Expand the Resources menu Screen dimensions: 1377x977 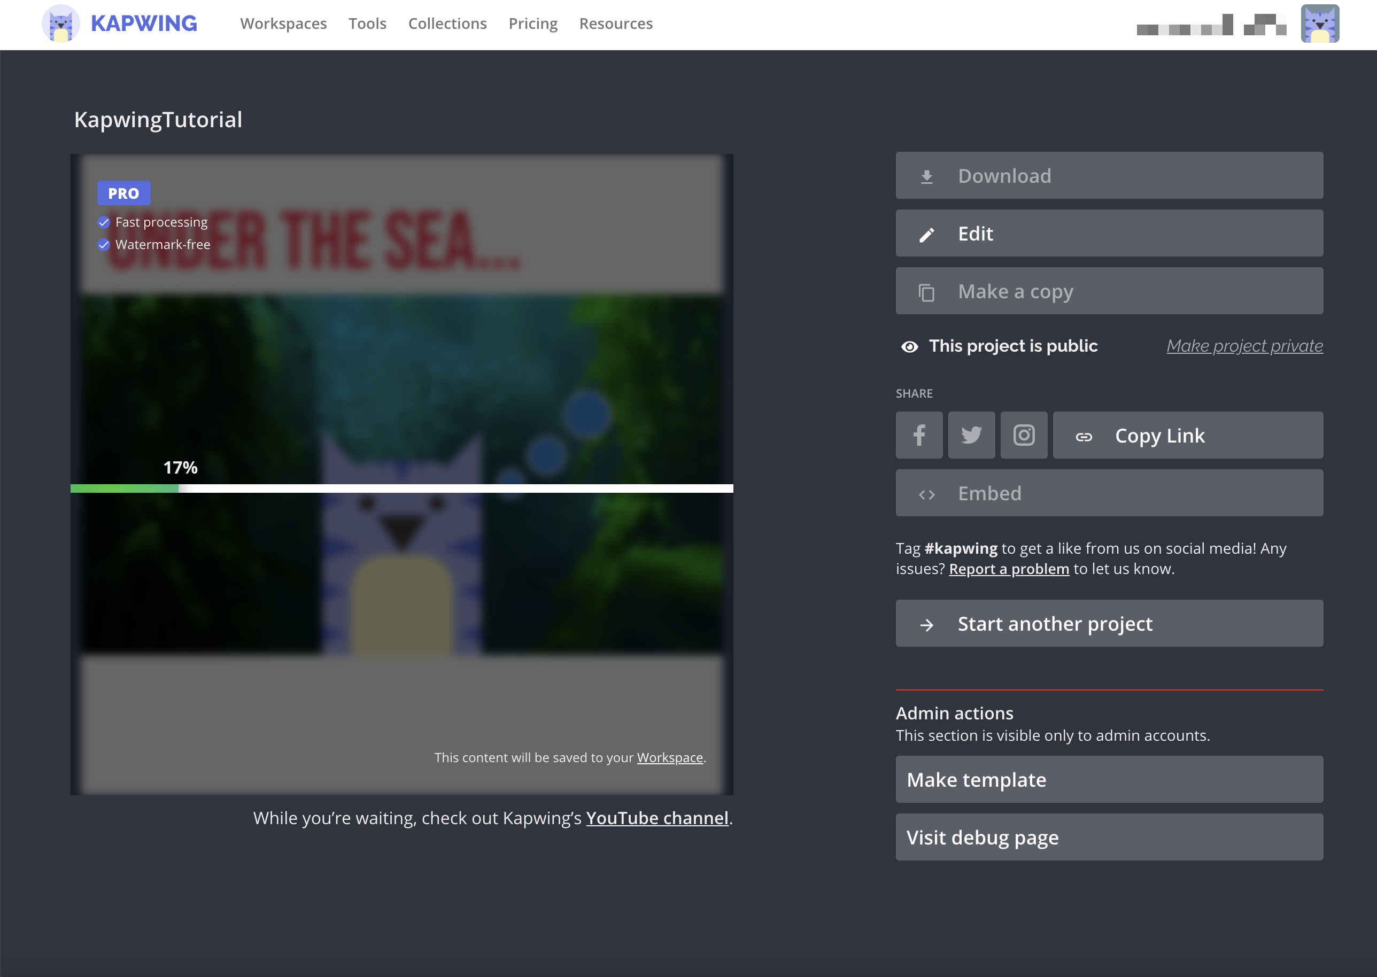(615, 24)
